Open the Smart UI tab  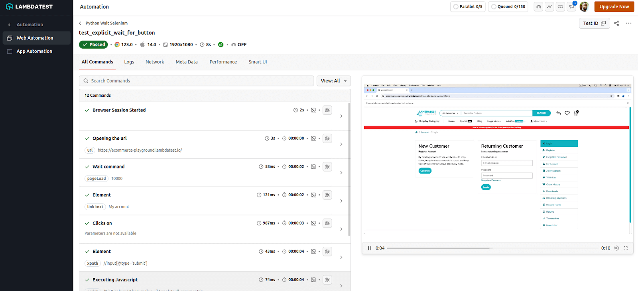click(x=258, y=62)
